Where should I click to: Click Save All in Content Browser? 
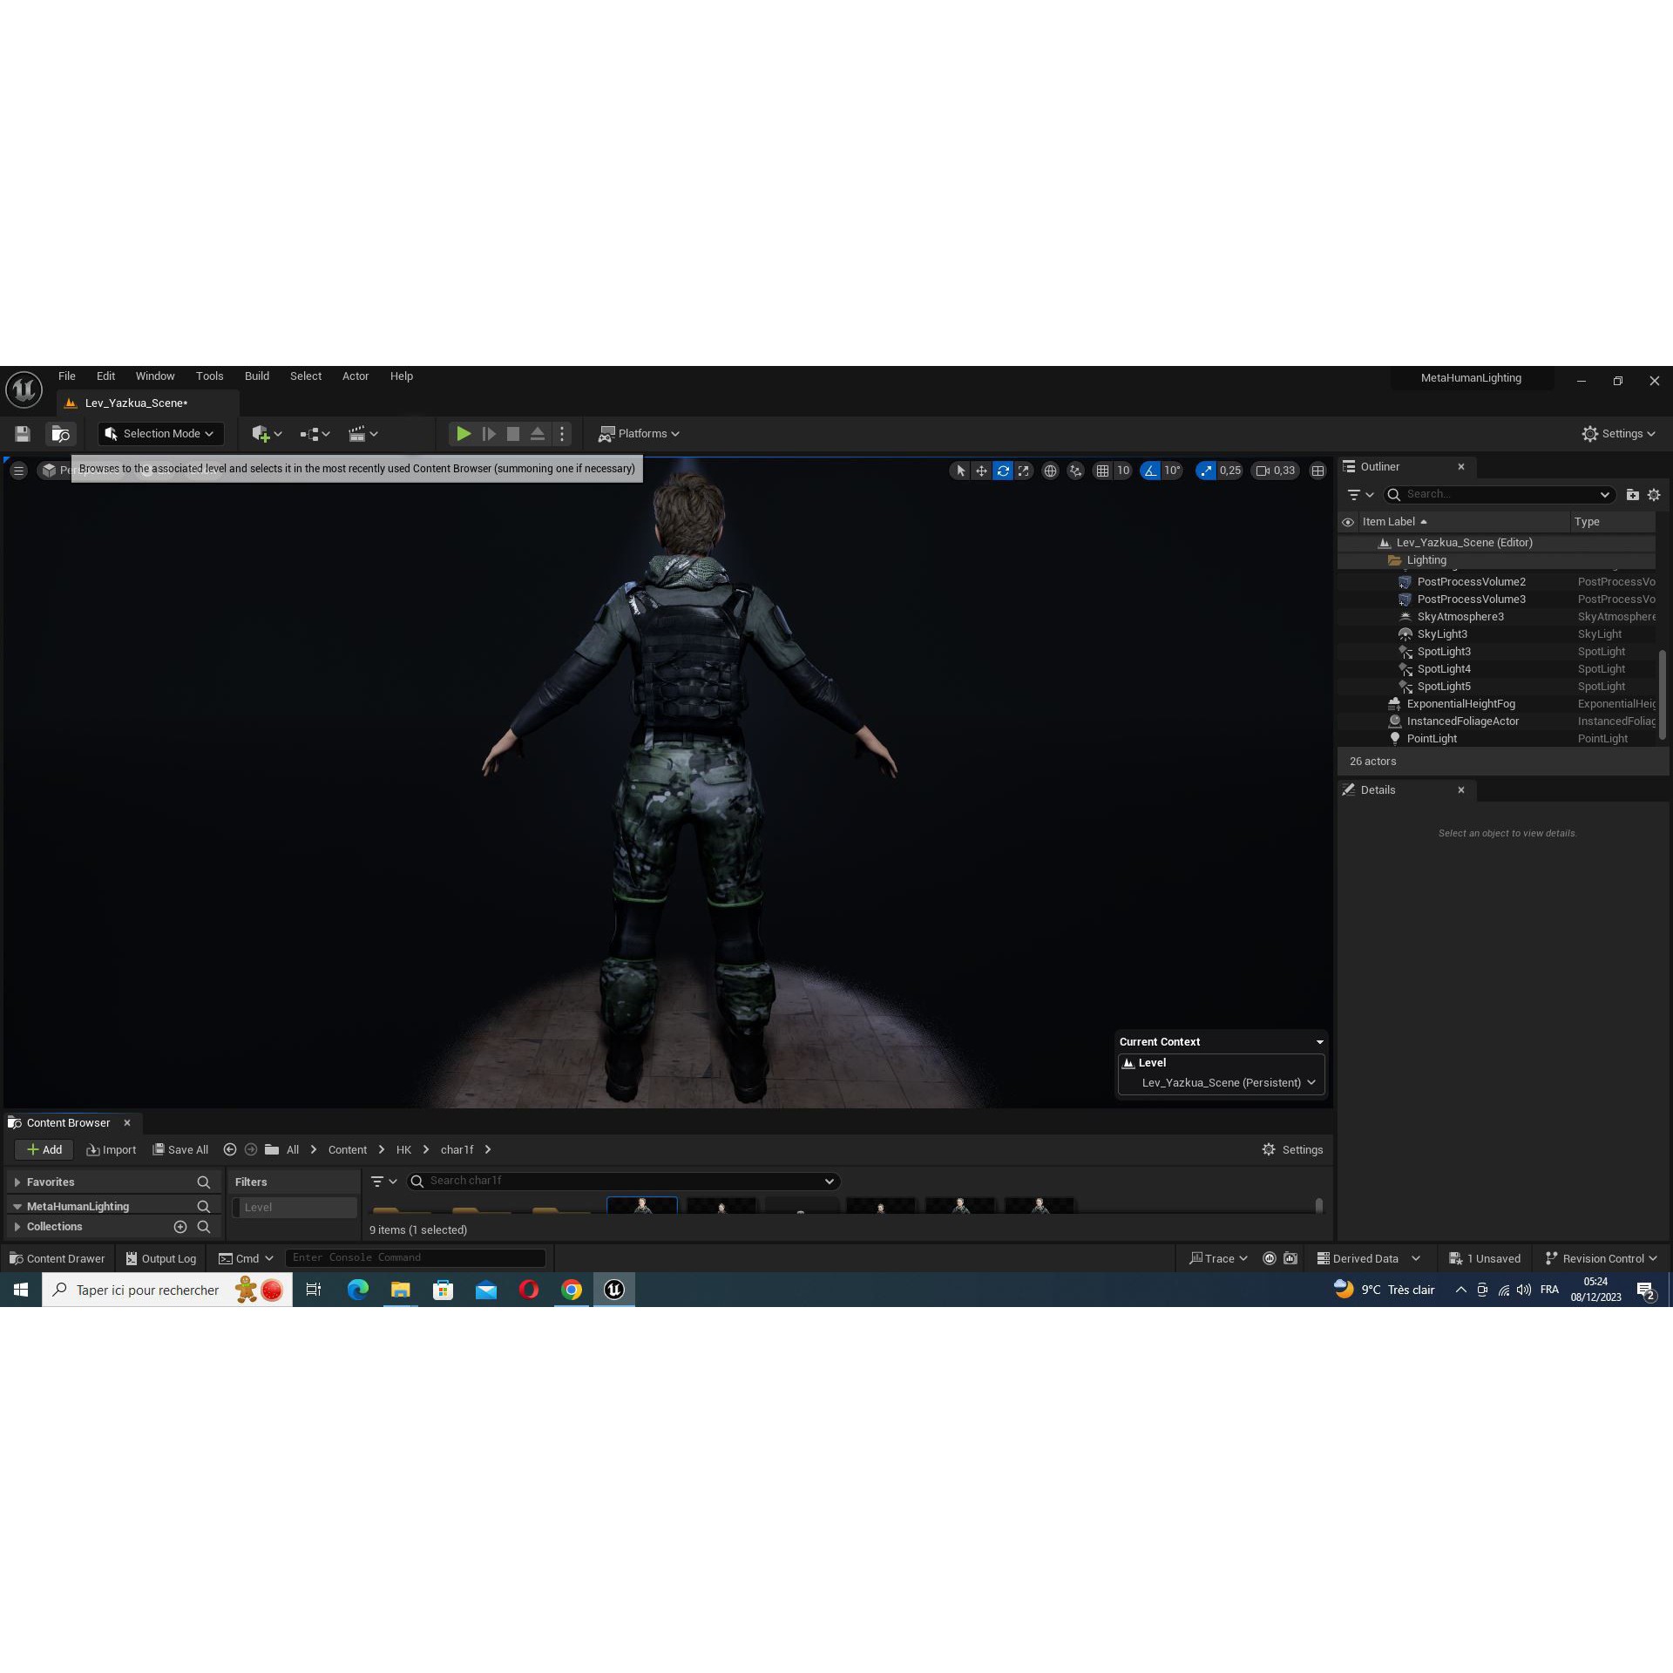coord(180,1149)
